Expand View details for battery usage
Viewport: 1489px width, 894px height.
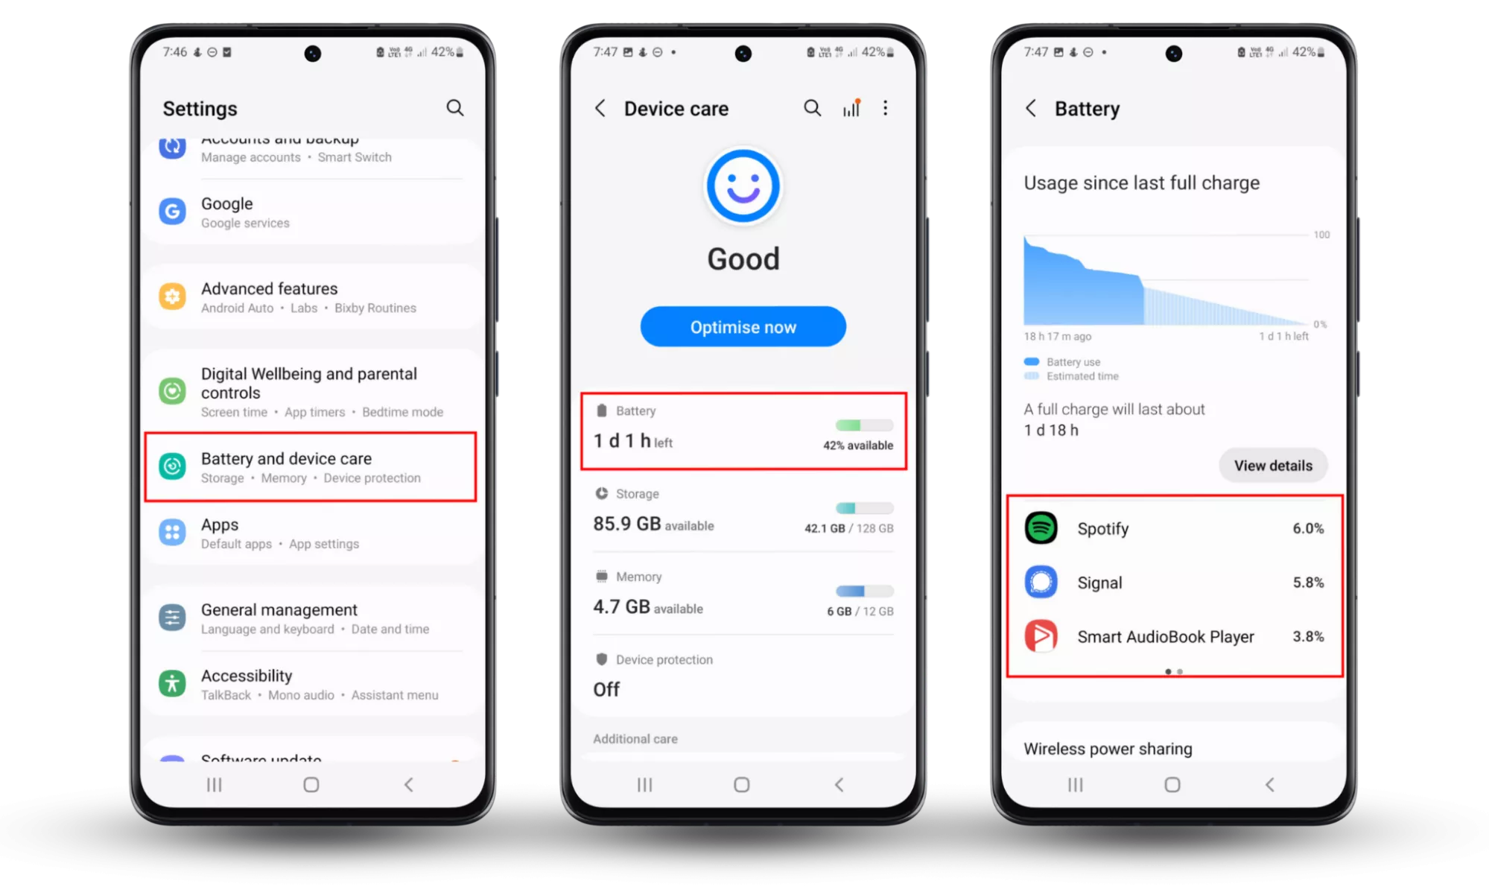(1272, 465)
